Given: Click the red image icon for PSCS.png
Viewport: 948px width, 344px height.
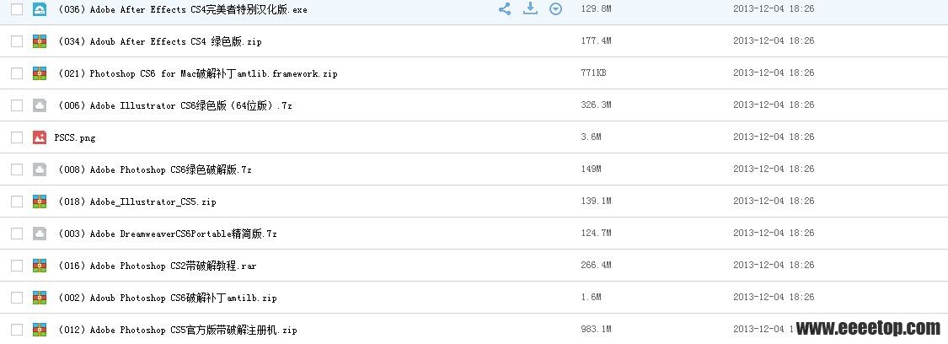Looking at the screenshot, I should (40, 137).
